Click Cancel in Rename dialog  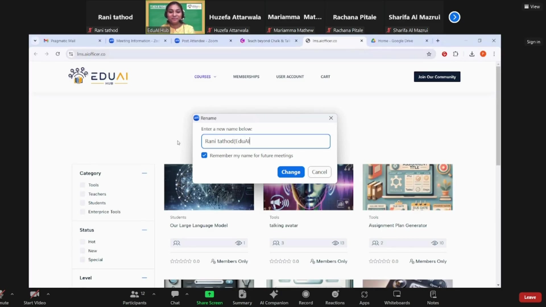tap(319, 172)
